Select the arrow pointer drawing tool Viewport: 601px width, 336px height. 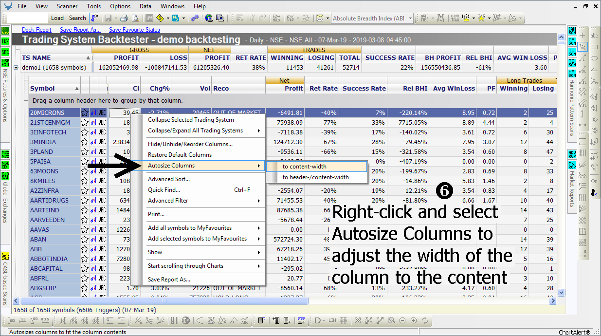point(583,47)
